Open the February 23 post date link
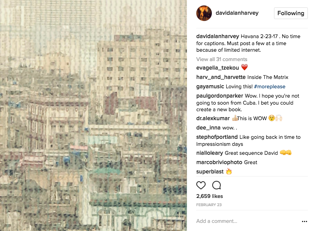Viewport: 316px width, 231px height. 209,205
